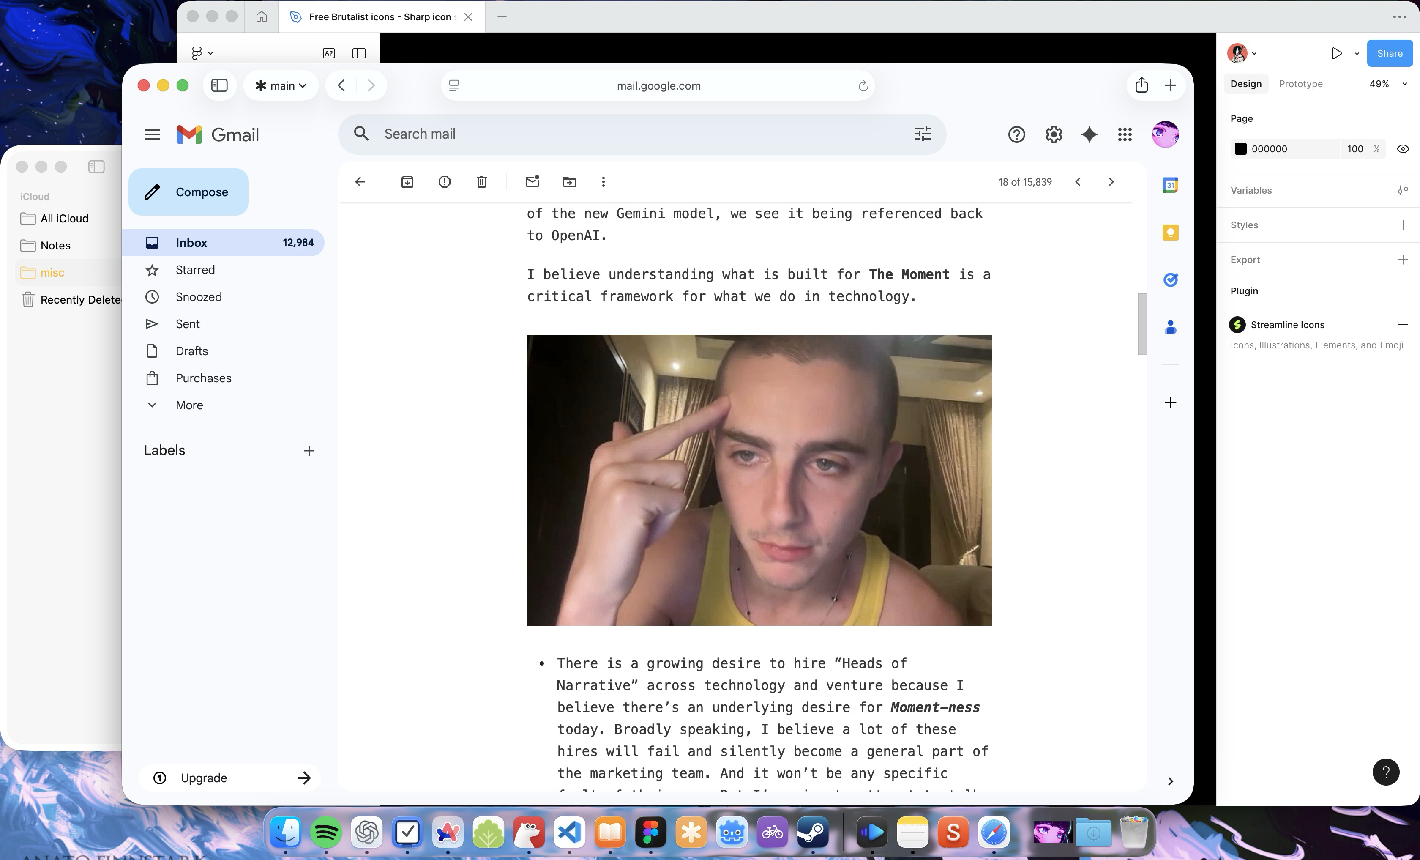Select the Design tab in Figma
The height and width of the screenshot is (860, 1420).
tap(1245, 84)
